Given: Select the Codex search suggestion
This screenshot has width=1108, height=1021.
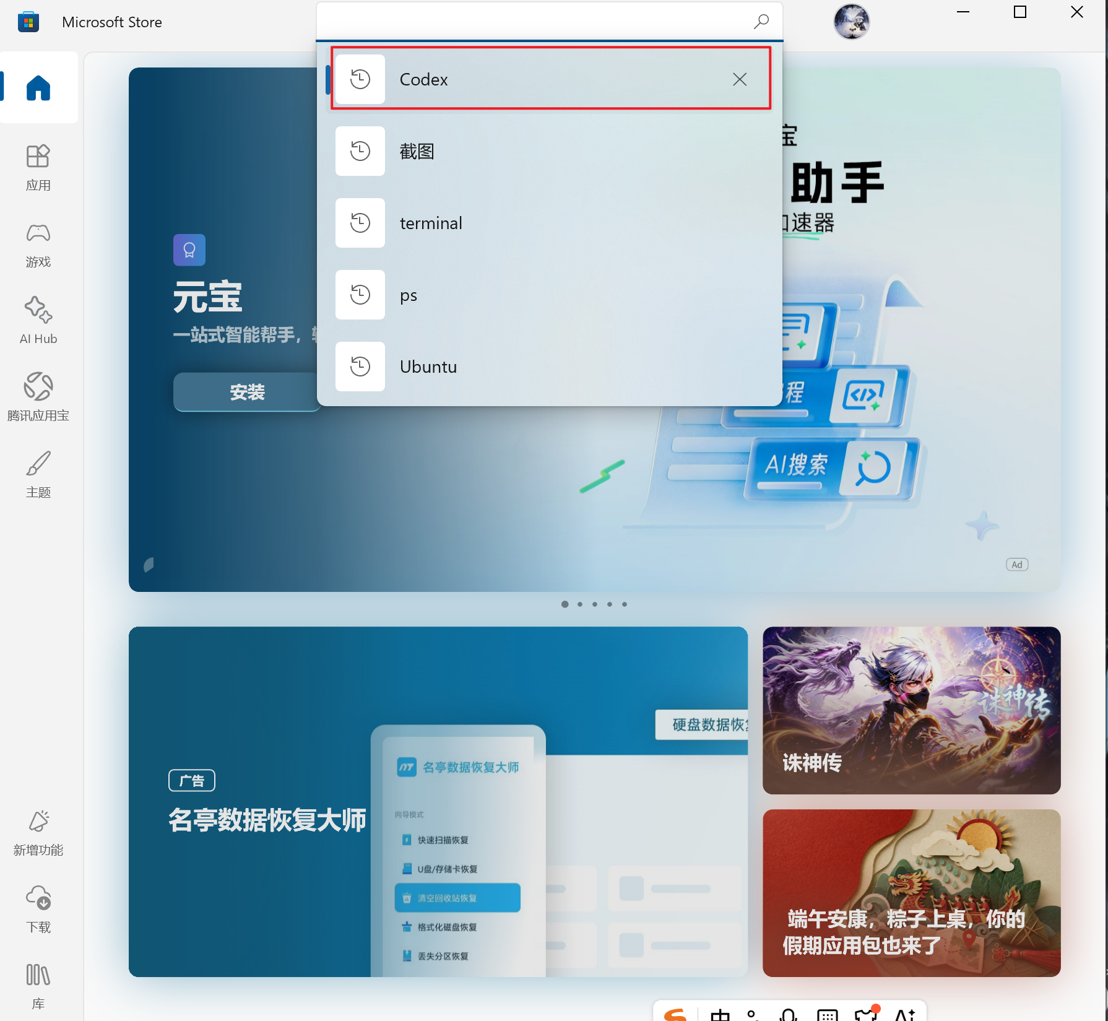Looking at the screenshot, I should 550,79.
